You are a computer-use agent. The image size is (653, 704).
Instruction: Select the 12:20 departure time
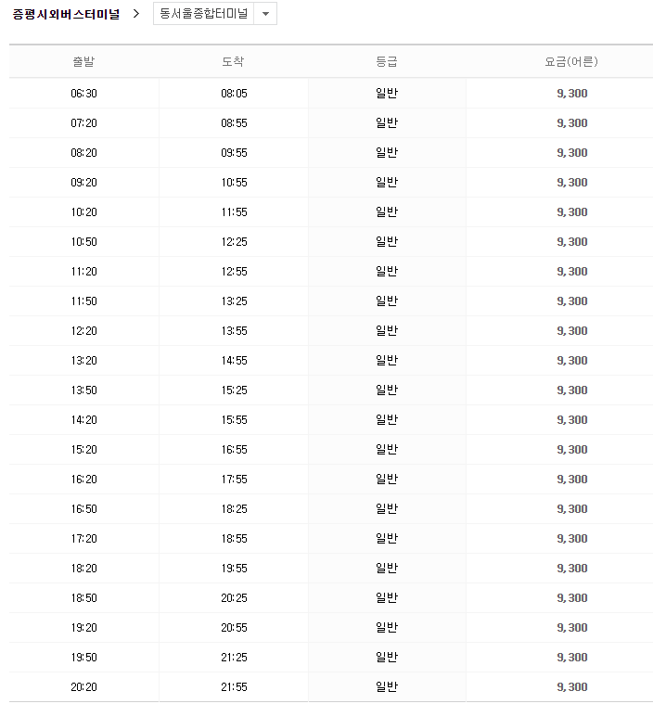click(x=84, y=331)
